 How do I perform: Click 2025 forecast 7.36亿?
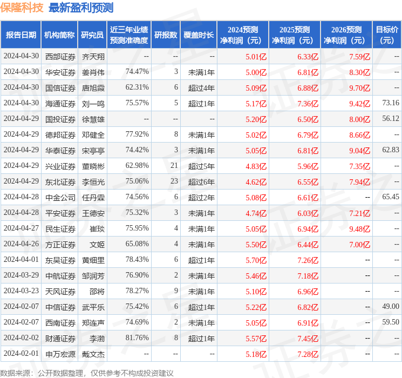click(308, 104)
